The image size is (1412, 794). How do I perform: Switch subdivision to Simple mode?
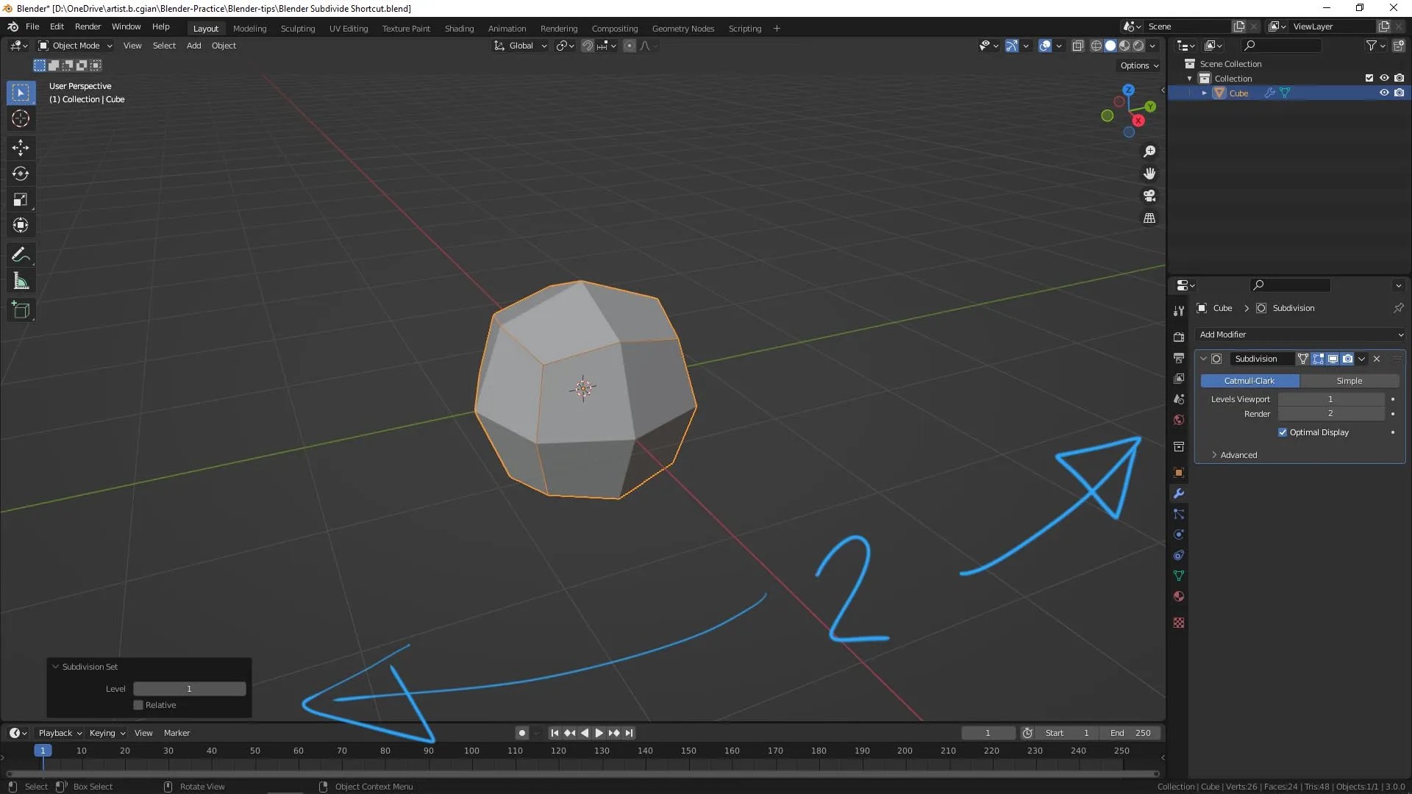tap(1350, 381)
